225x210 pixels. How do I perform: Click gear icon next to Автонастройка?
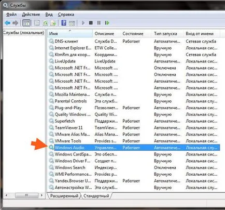[51, 187]
